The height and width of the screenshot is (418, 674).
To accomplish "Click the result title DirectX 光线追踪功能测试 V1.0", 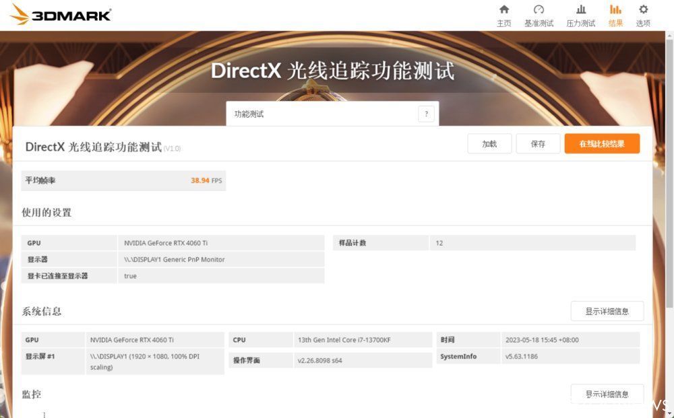I will 103,147.
